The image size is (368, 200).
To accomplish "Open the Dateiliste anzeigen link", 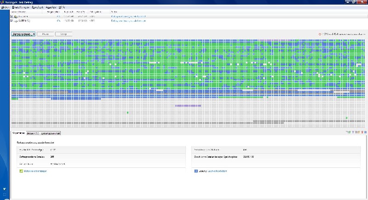I will pyautogui.click(x=35, y=171).
